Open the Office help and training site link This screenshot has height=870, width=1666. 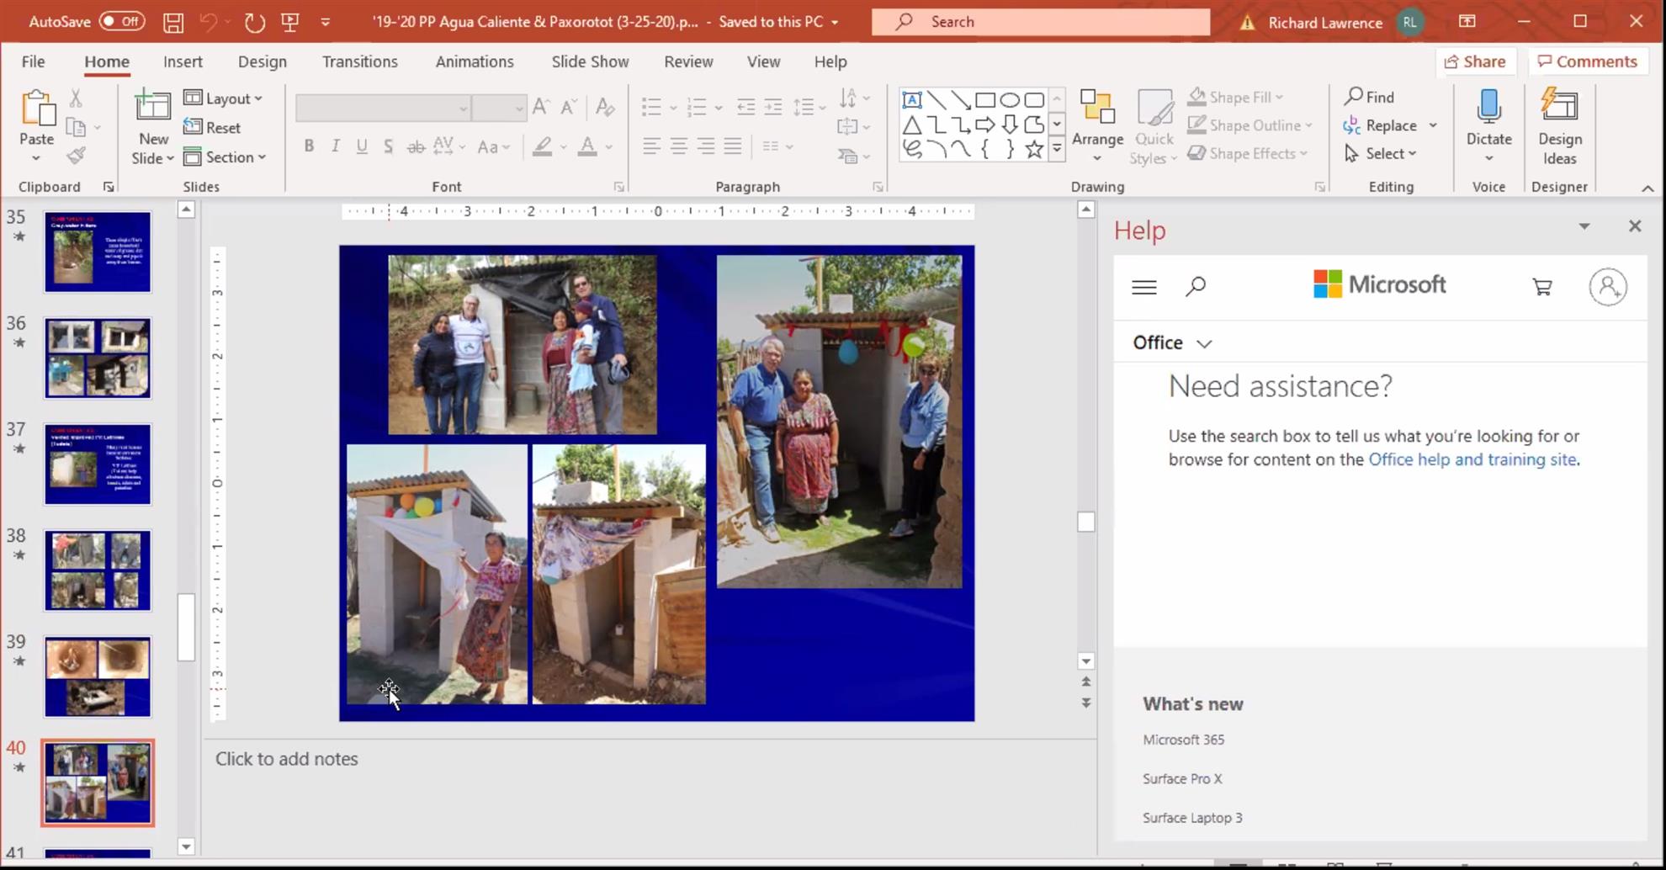[1472, 459]
